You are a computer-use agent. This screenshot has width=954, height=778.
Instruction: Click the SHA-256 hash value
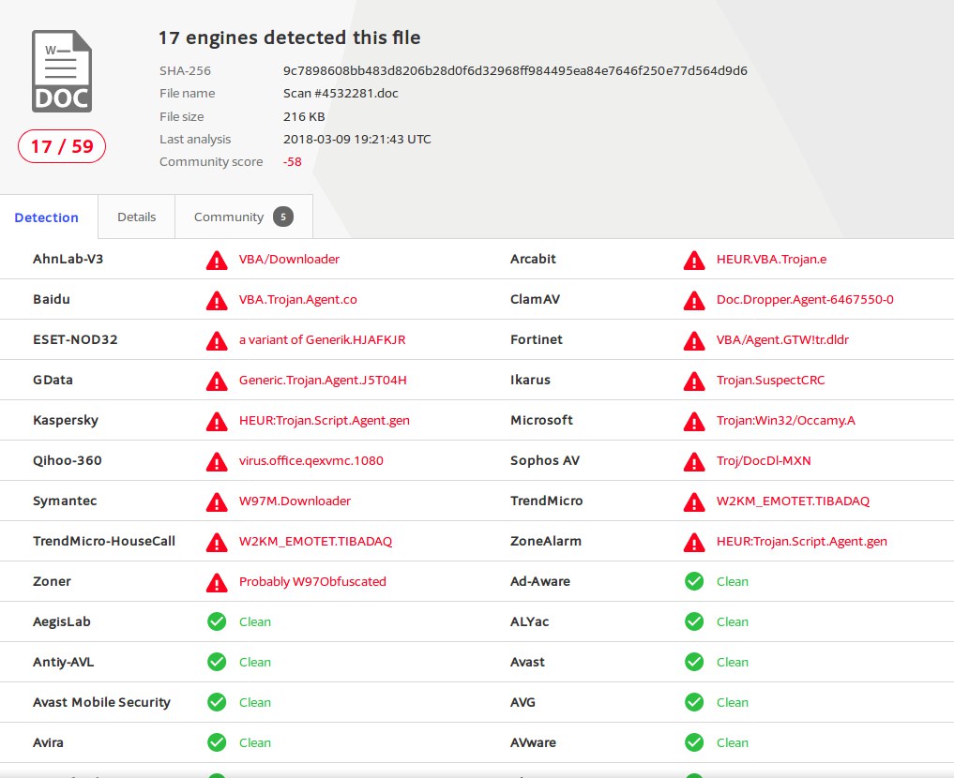(515, 70)
